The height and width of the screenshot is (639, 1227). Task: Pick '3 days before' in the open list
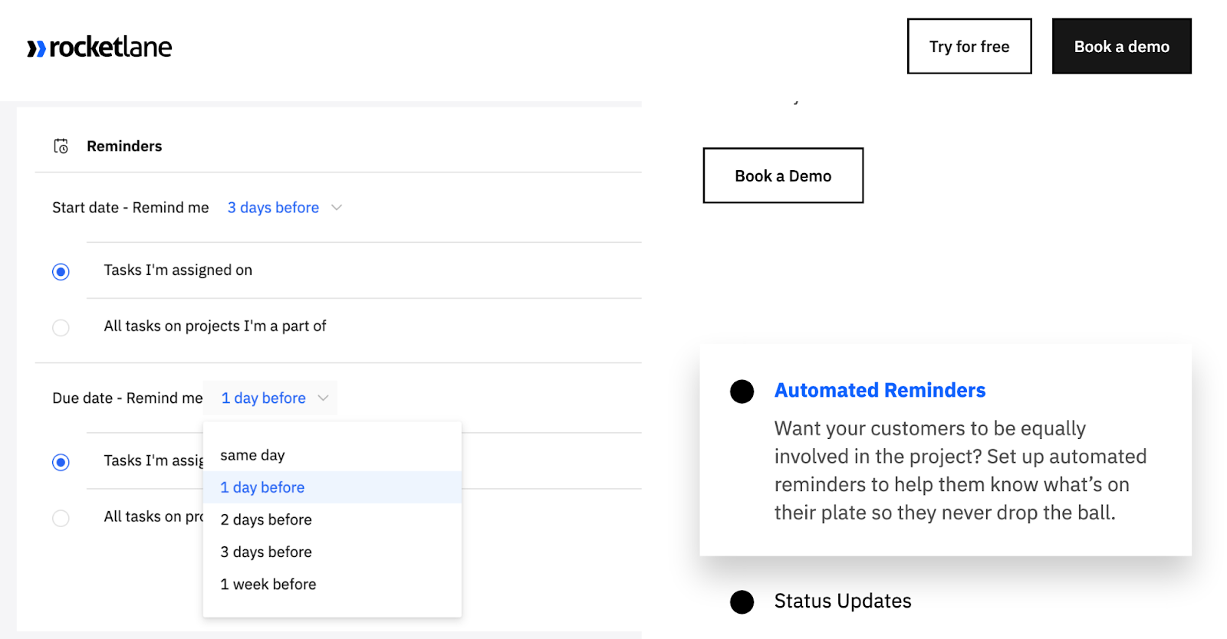coord(266,552)
